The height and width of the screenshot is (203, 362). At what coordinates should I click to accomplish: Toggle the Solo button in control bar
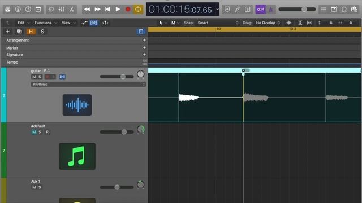coord(248,10)
